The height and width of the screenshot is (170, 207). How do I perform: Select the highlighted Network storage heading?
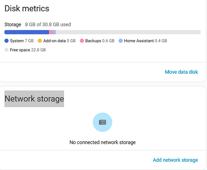(34, 99)
